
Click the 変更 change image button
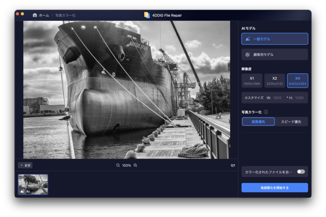(x=25, y=165)
